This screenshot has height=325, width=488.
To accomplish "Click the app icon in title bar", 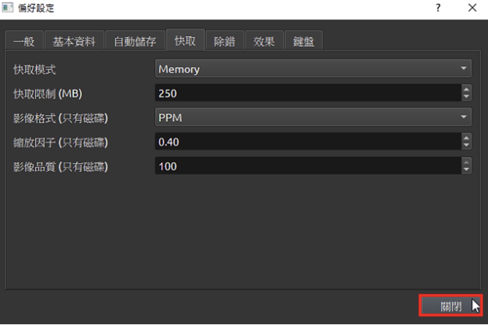I will click(x=8, y=8).
